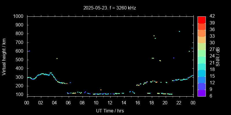Select the blue 12–15 dB colorbar segment

point(202,80)
